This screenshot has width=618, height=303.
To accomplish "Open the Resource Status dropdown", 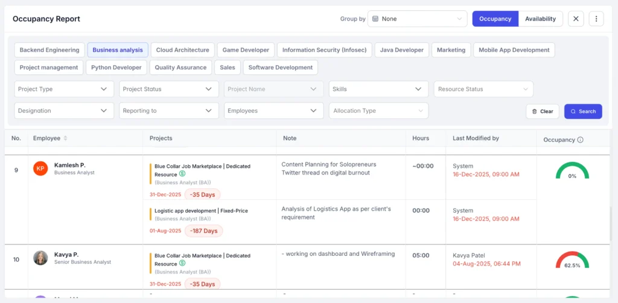I will pyautogui.click(x=483, y=89).
